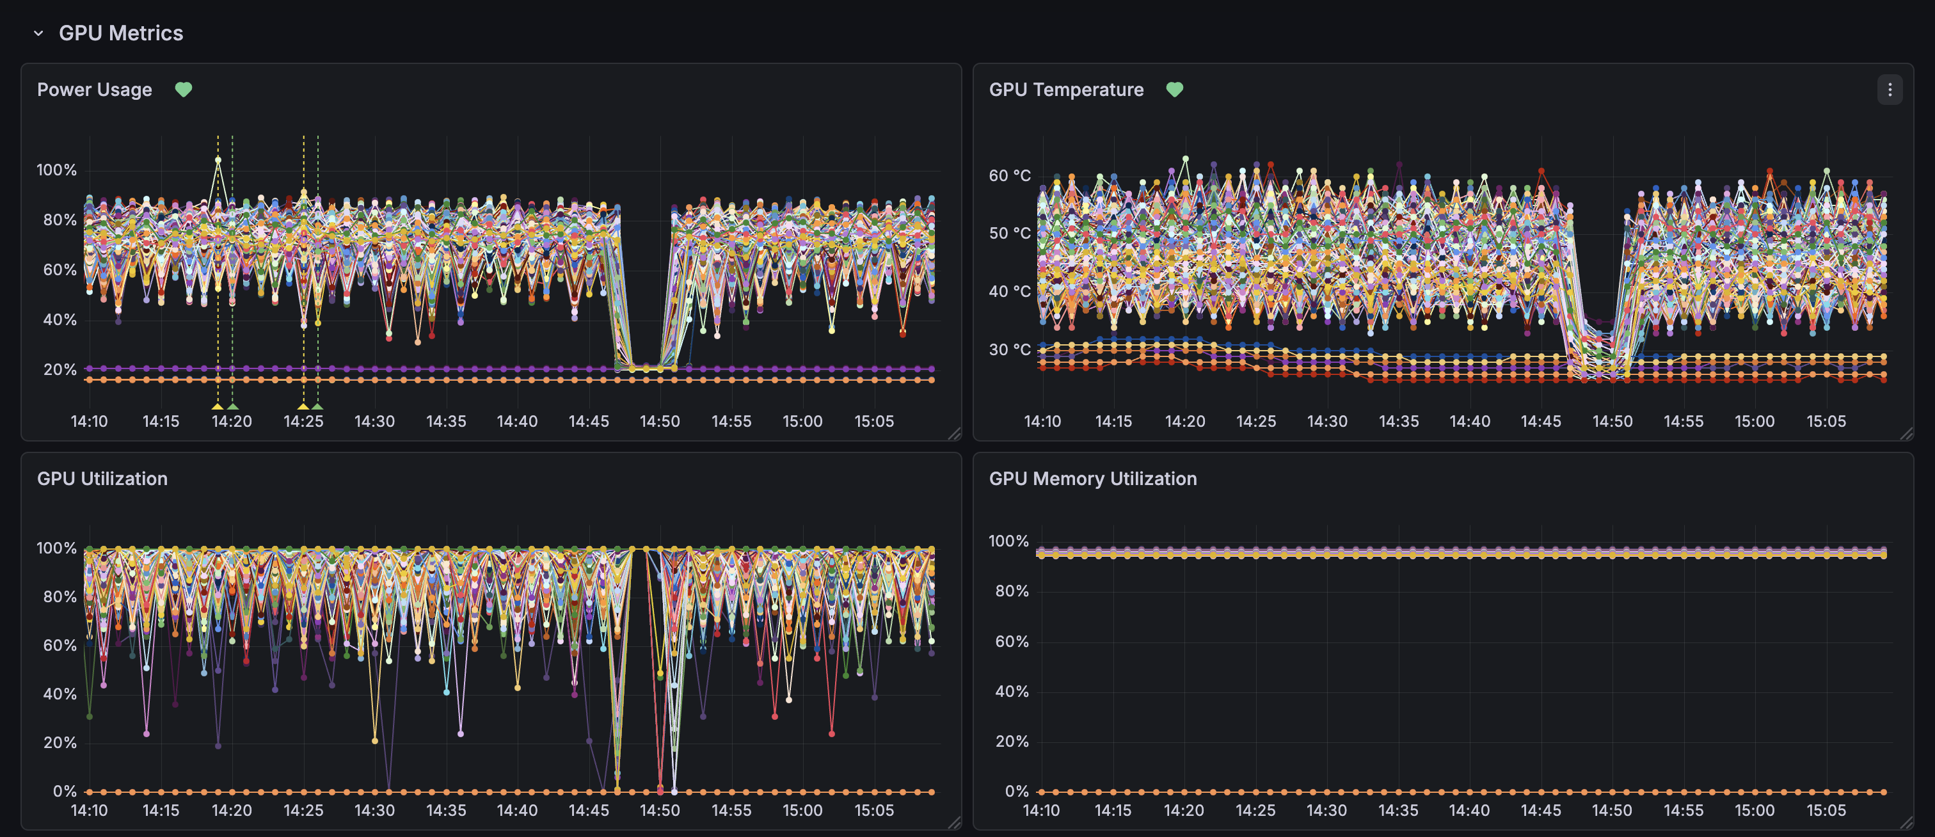This screenshot has width=1935, height=837.
Task: Toggle the favorite heart on GPU Temperature off
Action: (x=1175, y=89)
